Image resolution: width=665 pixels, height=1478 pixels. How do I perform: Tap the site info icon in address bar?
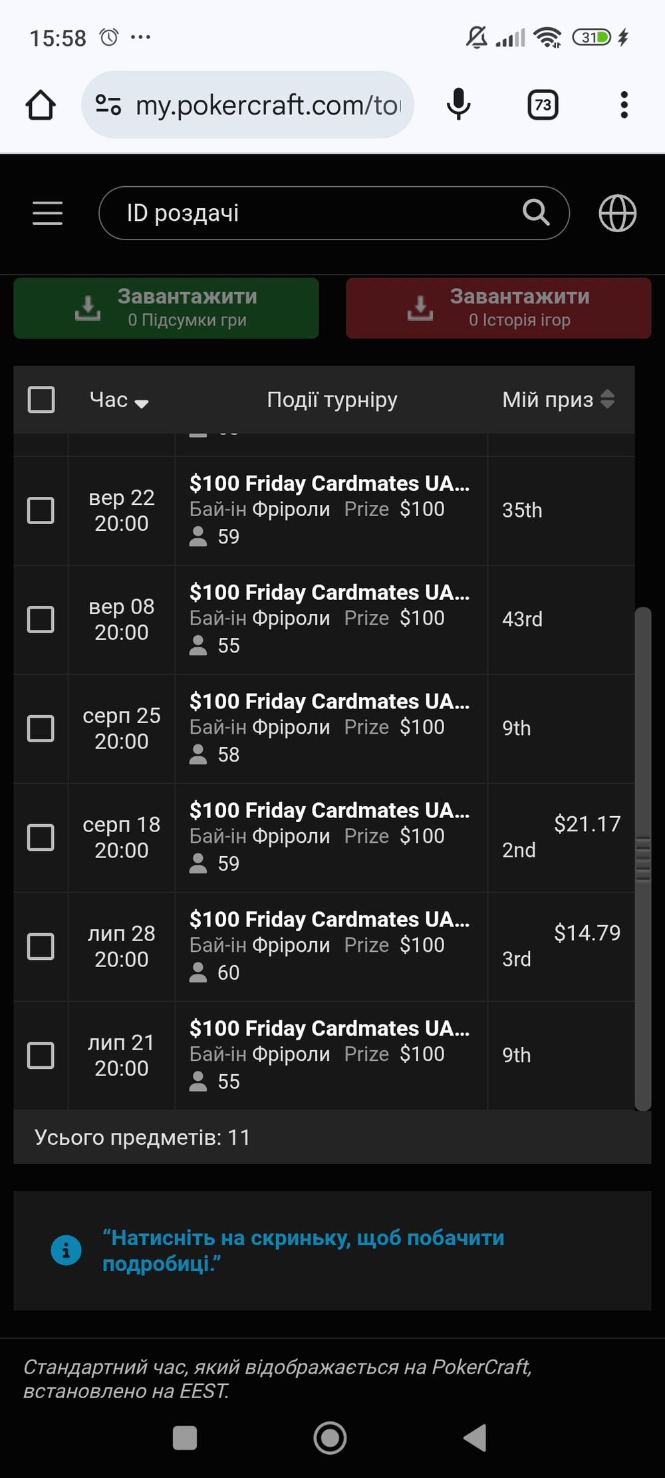[108, 105]
